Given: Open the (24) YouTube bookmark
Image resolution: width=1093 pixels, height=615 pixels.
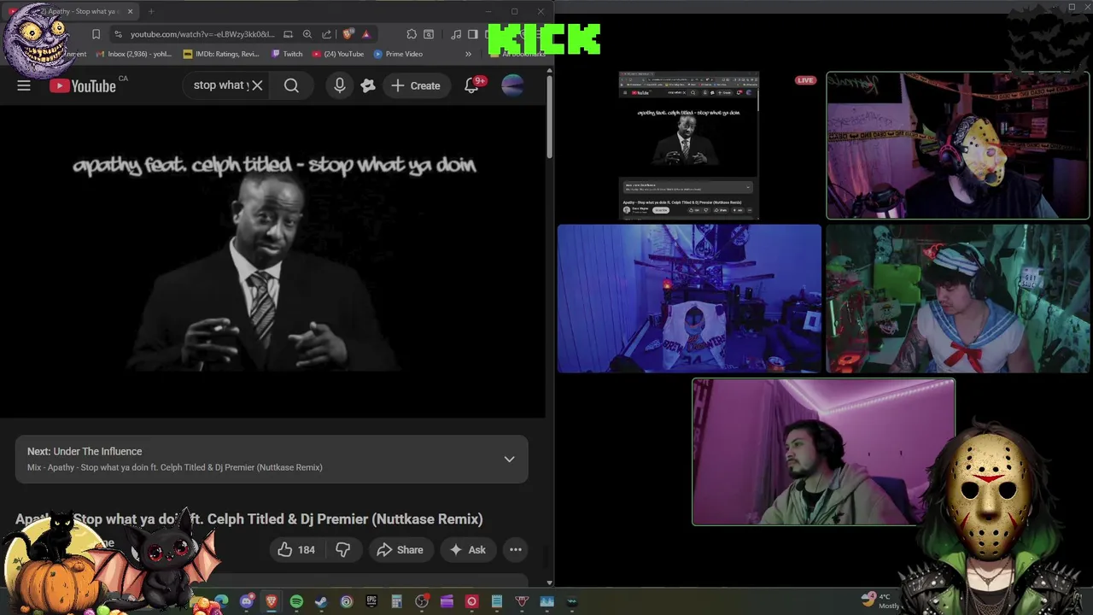Looking at the screenshot, I should point(338,54).
